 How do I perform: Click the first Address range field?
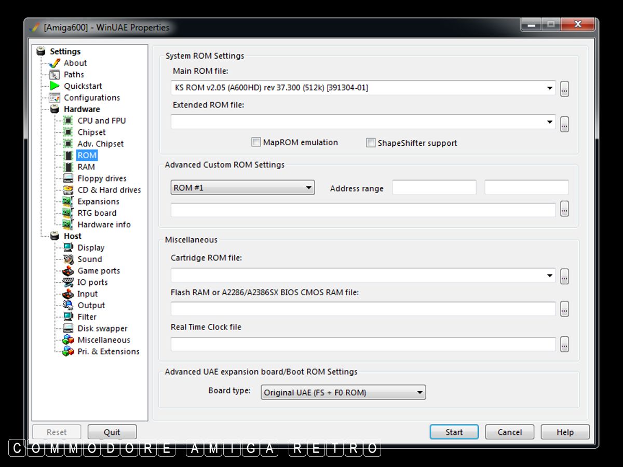(434, 188)
